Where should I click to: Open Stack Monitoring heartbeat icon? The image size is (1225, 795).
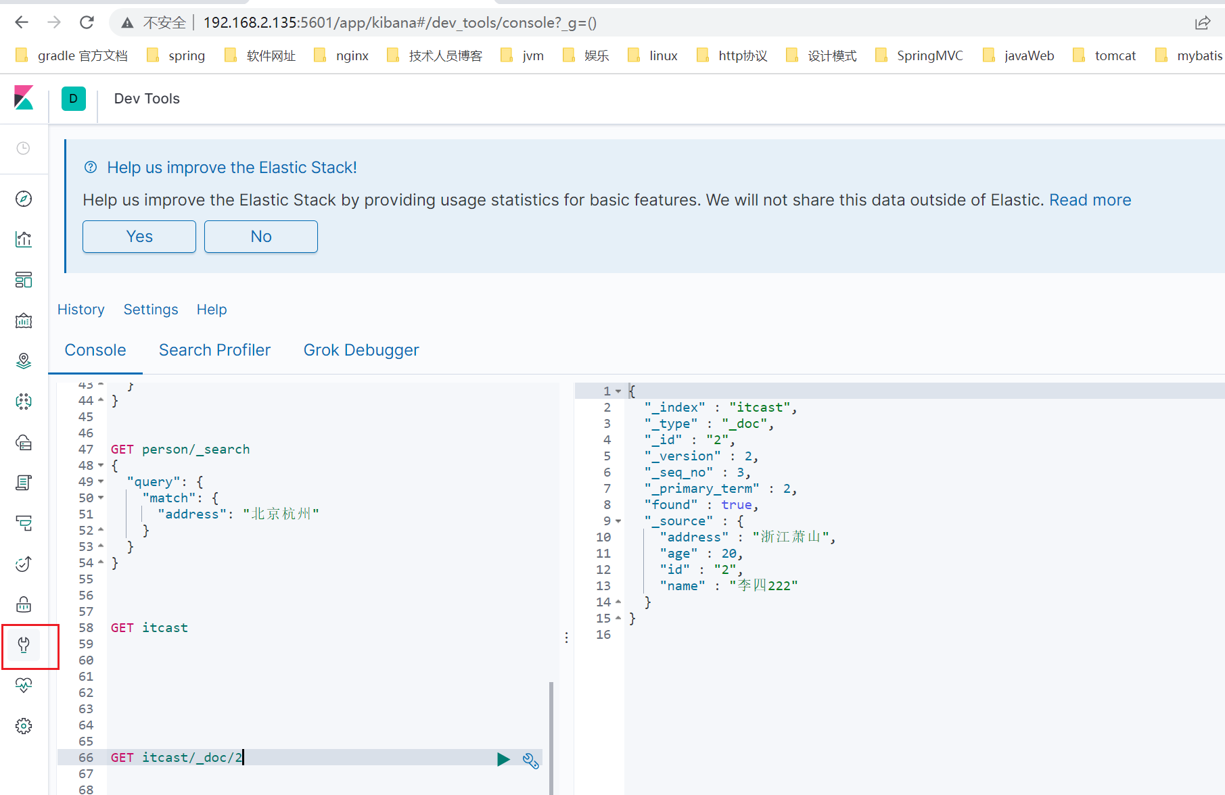(x=24, y=685)
